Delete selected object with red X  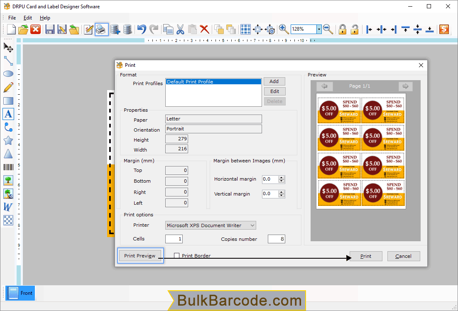204,29
